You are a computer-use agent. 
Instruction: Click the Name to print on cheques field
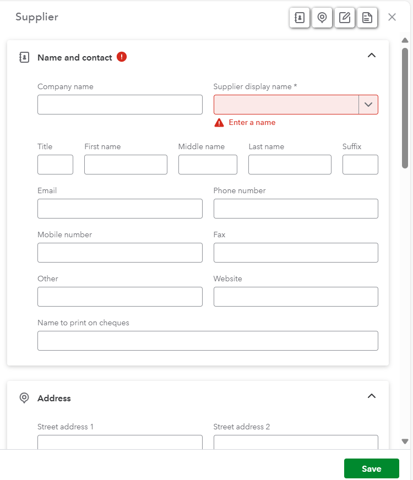coord(208,341)
